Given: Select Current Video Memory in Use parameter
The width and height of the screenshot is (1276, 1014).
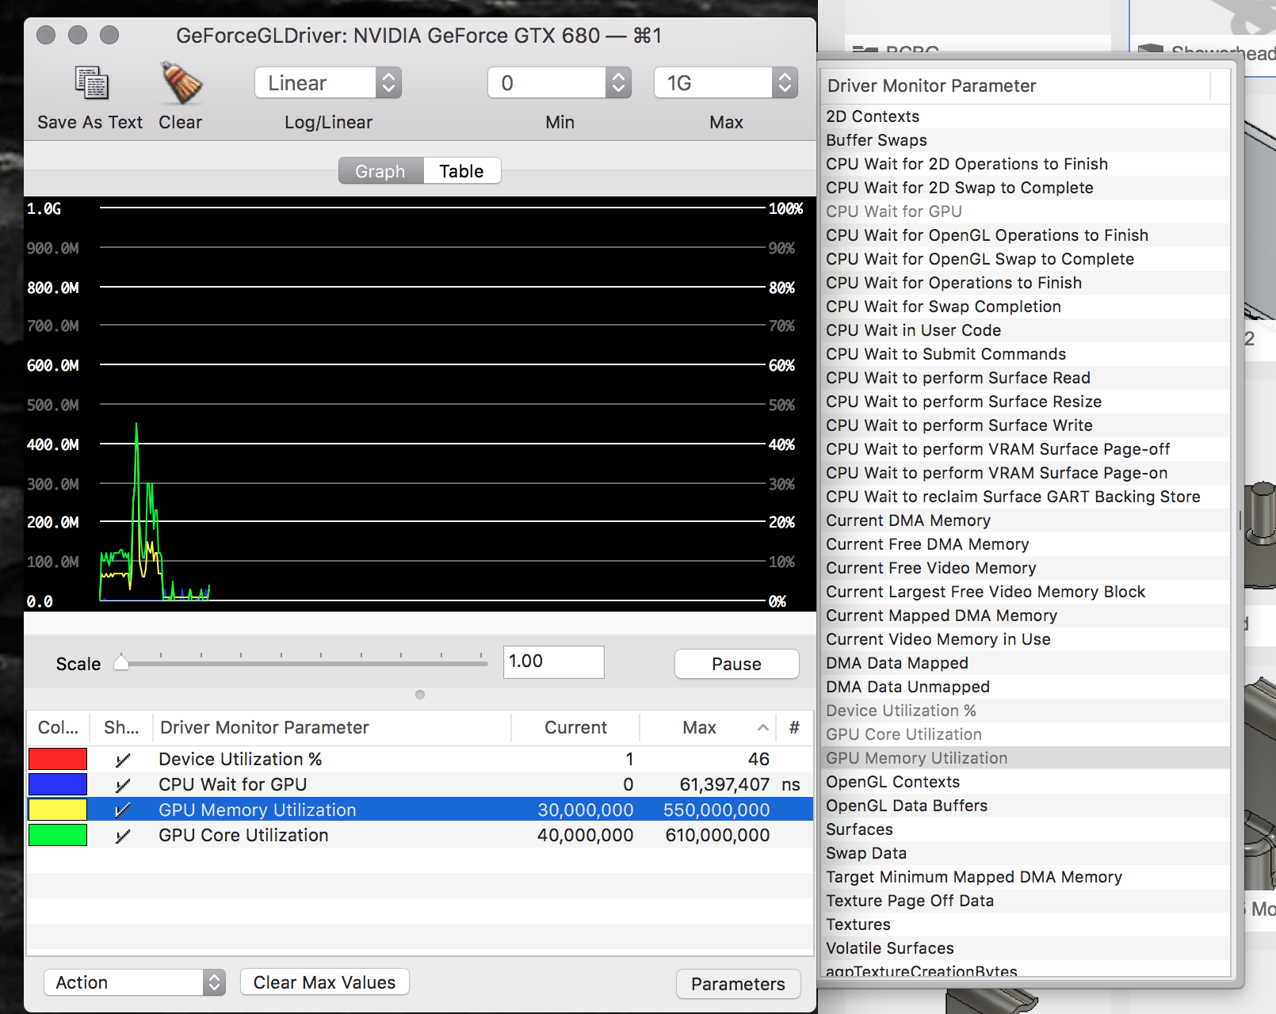Looking at the screenshot, I should click(x=1026, y=639).
